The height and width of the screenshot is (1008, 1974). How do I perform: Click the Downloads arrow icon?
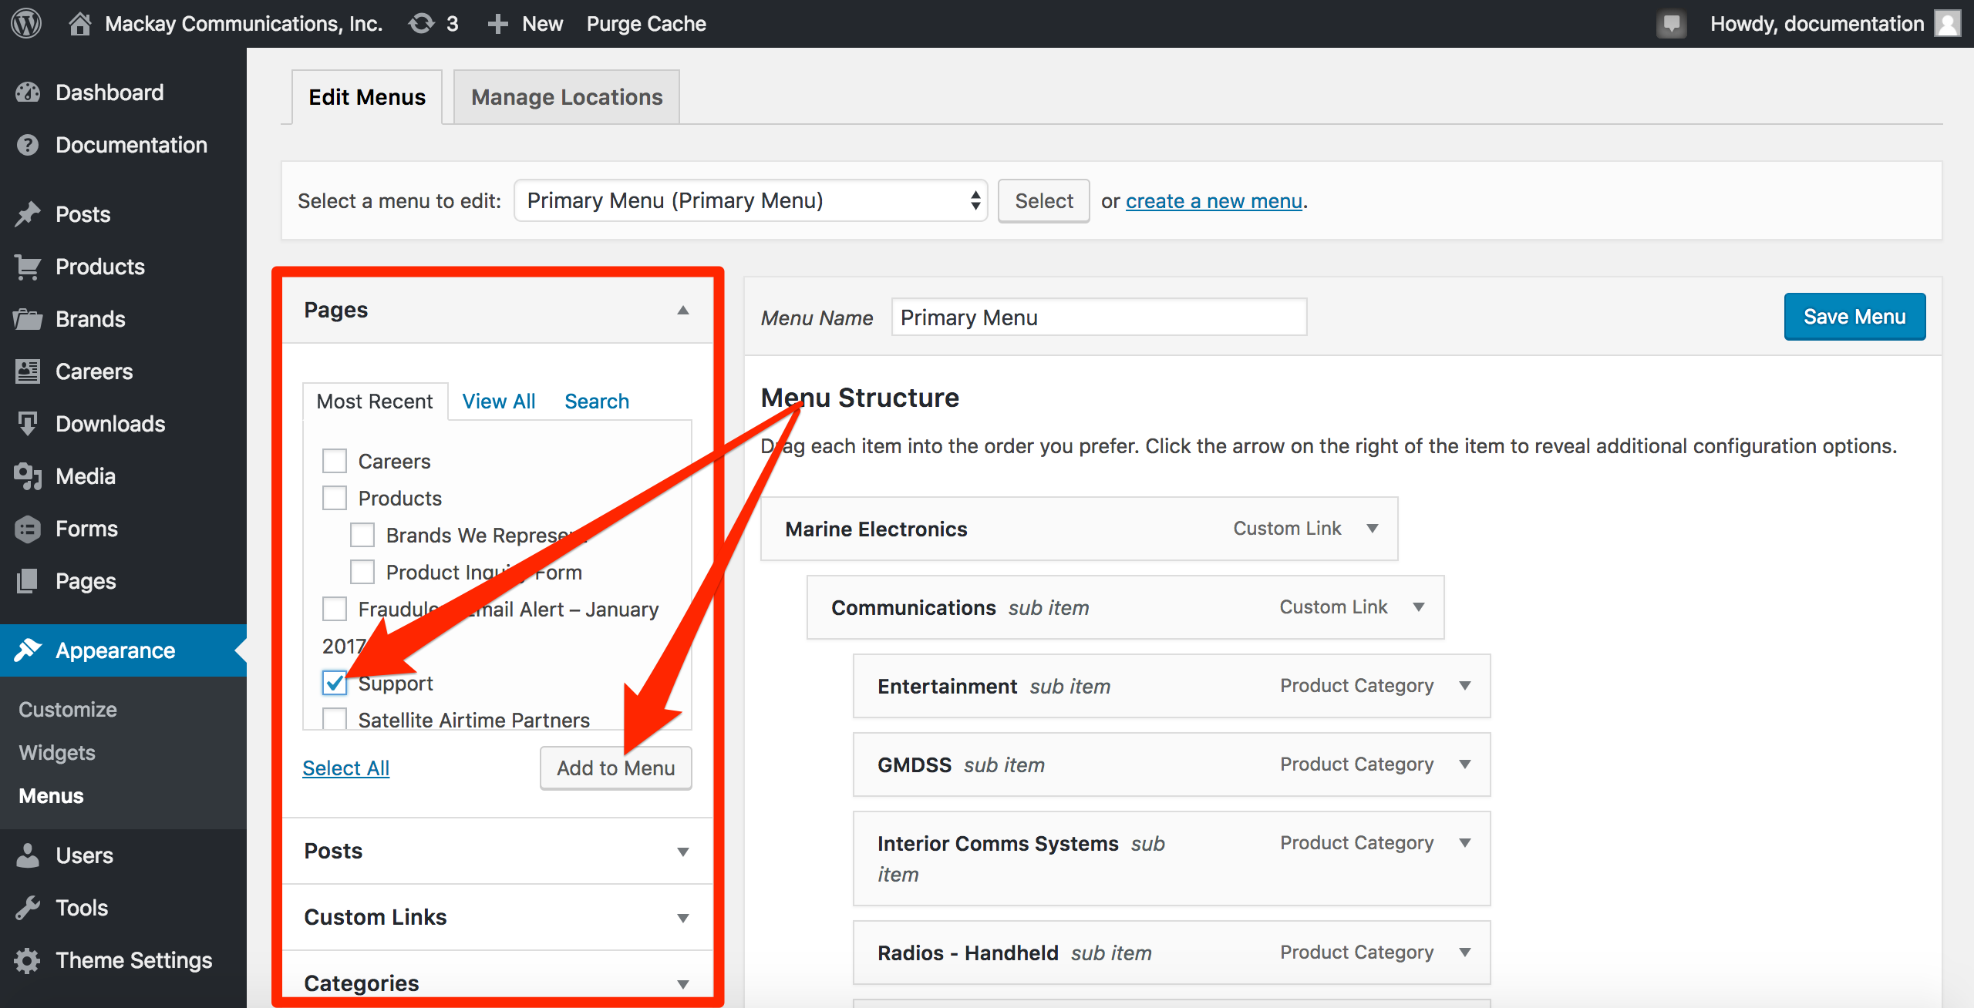tap(28, 424)
